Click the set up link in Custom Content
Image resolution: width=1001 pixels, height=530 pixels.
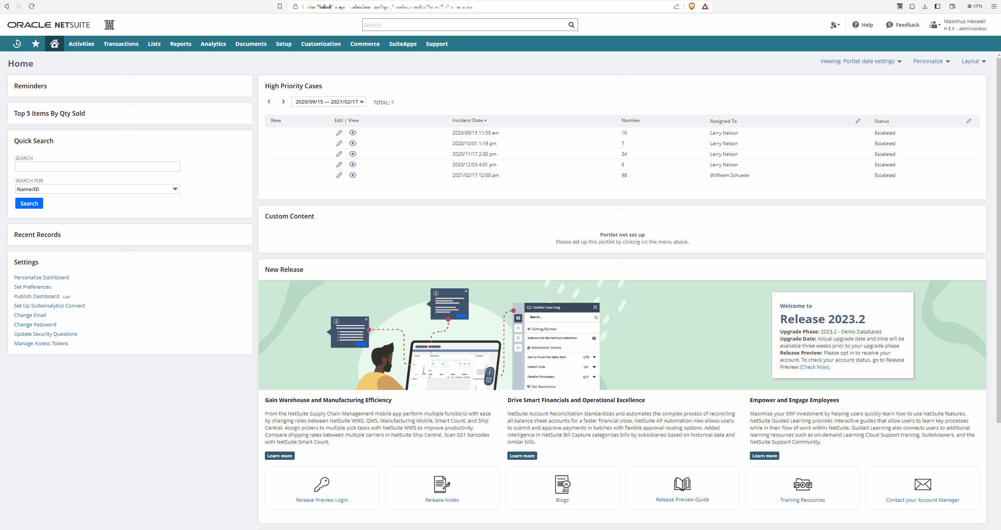click(580, 242)
